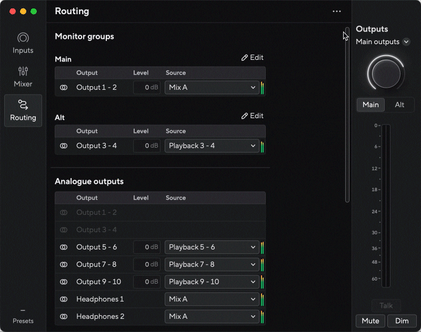421x332 pixels.
Task: Open Playback 5 - 6 source dropdown
Action: [x=212, y=247]
